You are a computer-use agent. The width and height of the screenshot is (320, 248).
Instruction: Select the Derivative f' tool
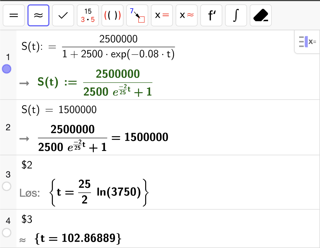(211, 15)
